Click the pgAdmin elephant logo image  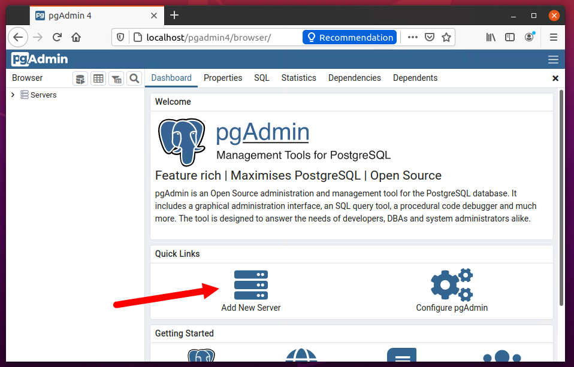pyautogui.click(x=182, y=142)
